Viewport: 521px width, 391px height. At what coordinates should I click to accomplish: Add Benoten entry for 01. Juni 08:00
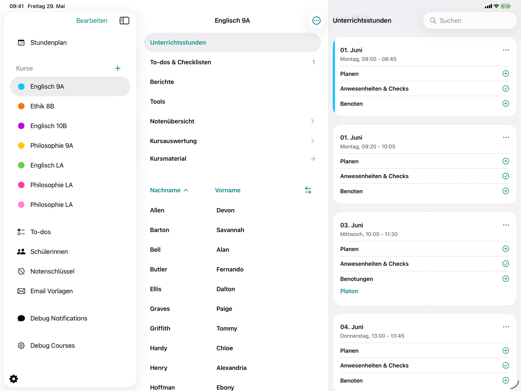click(x=506, y=104)
